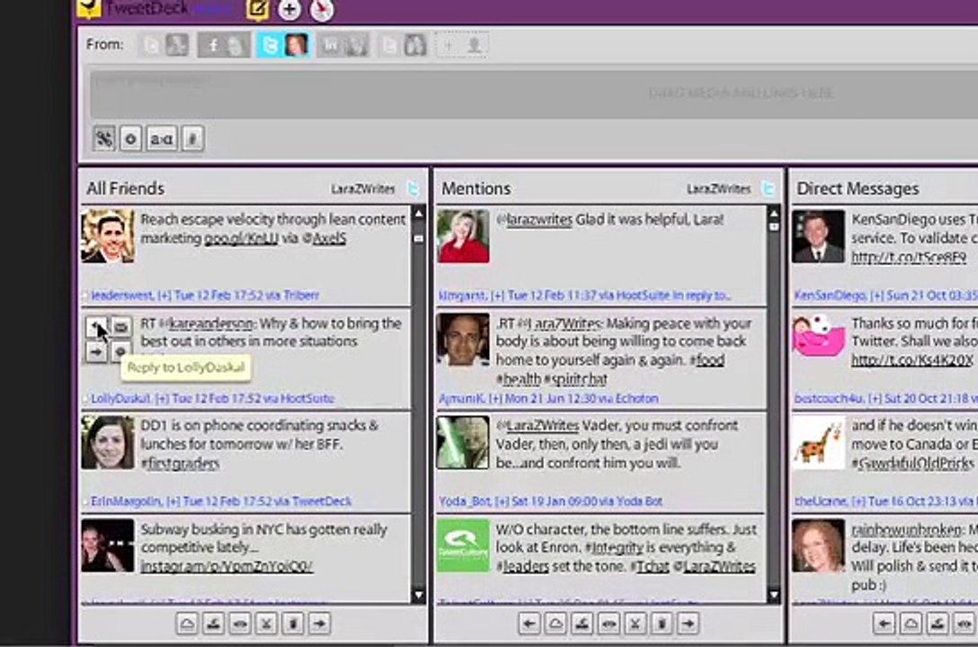Click inside the compose message text area

tap(534, 93)
